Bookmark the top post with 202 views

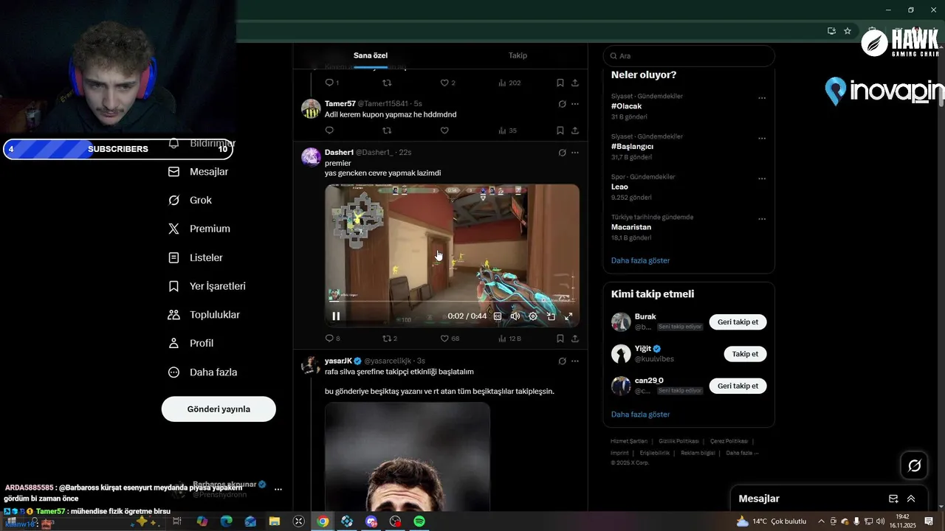(x=560, y=83)
